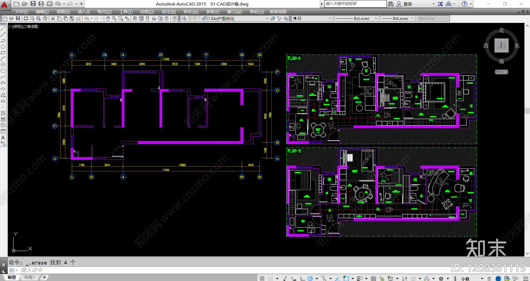
Task: Toggle ortho mode in status bar
Action: tap(302, 278)
